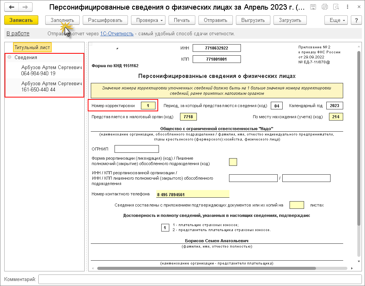
Task: Click the horizontal scrollbar of the form
Action: tap(206, 268)
